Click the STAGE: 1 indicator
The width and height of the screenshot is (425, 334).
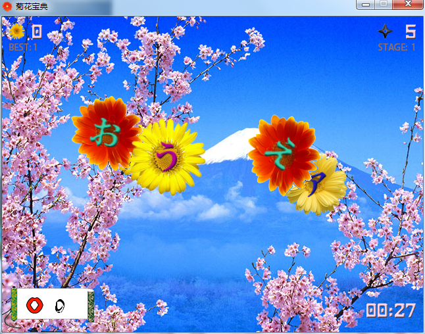click(x=396, y=47)
